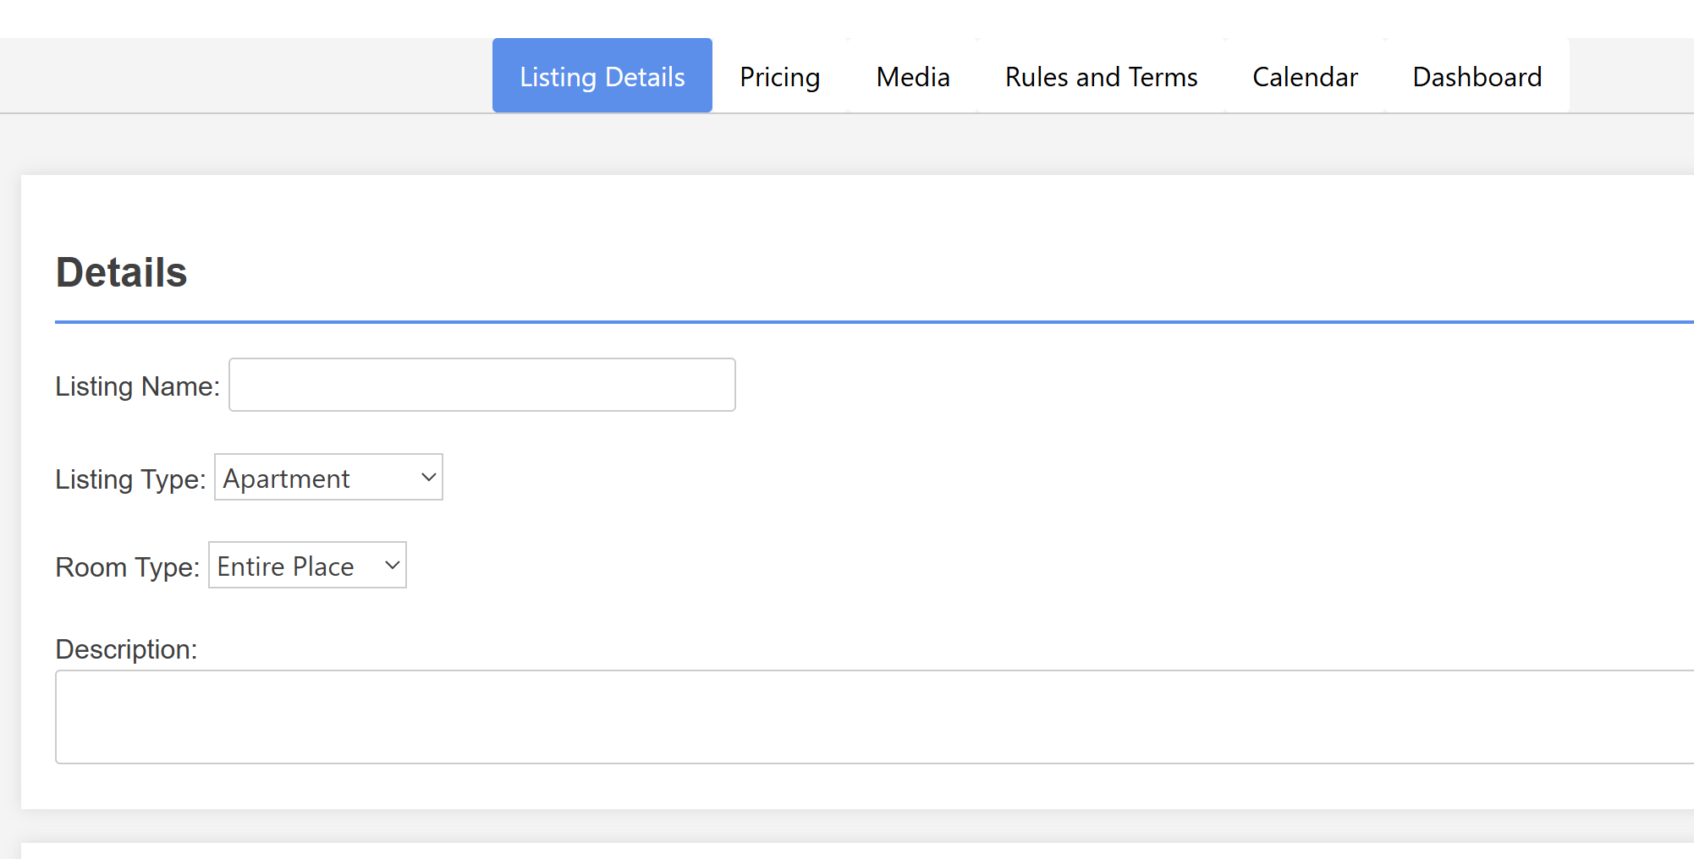1694x859 pixels.
Task: Open the Pricing tab
Action: (779, 76)
